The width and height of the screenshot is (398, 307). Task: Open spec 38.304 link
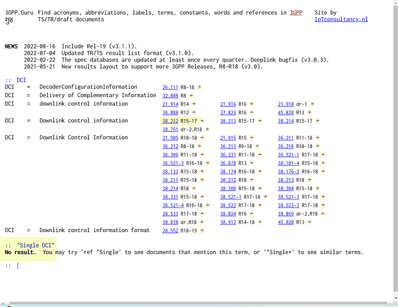286,188
